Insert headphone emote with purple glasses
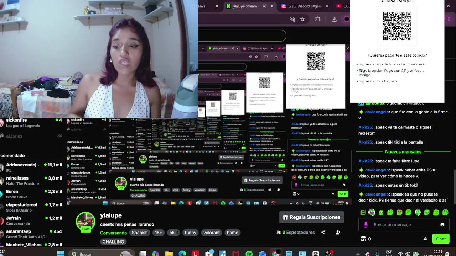This screenshot has height=256, width=456. pos(372,212)
